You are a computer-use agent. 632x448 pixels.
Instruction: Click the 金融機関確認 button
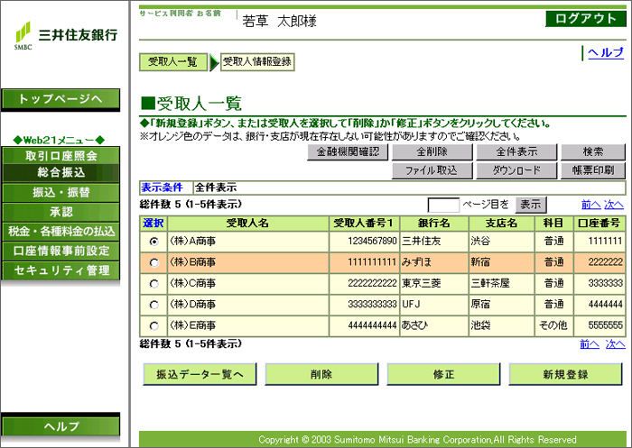[348, 152]
